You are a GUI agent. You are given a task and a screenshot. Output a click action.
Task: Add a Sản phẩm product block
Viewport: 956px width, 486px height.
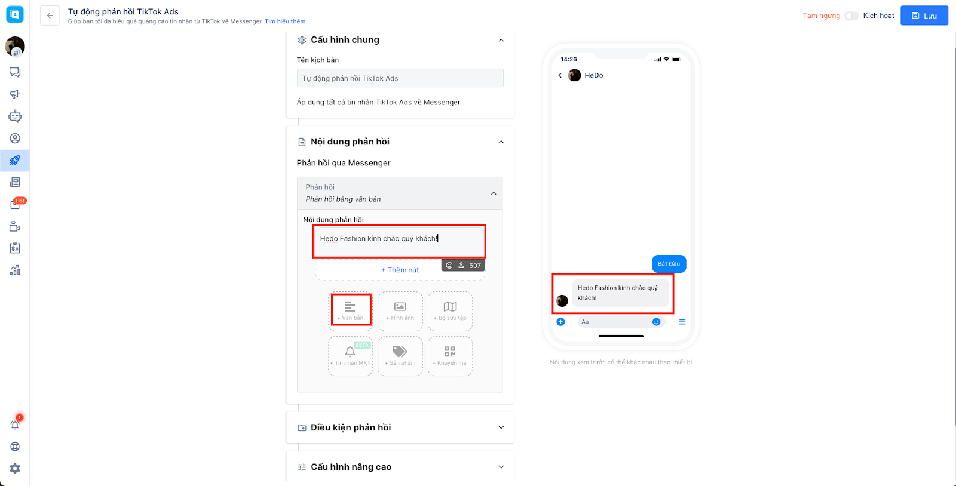[x=400, y=356]
